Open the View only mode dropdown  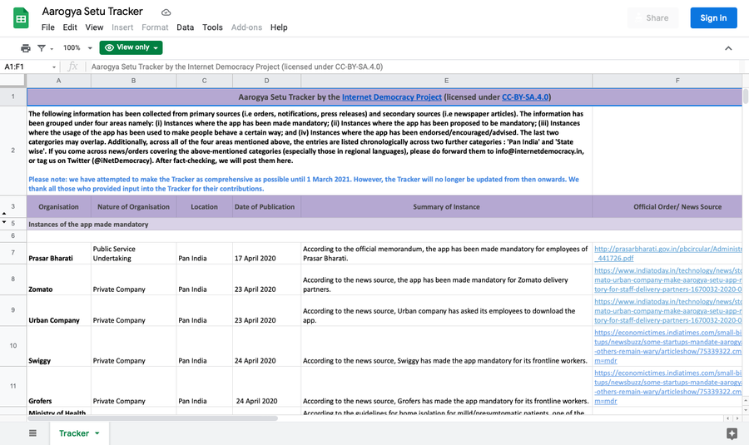pos(131,47)
